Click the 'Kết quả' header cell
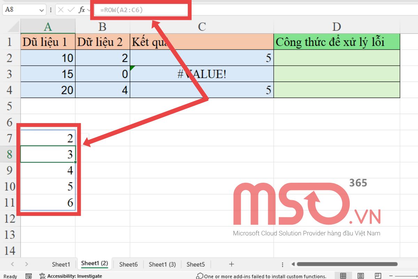418x279 pixels. 202,42
